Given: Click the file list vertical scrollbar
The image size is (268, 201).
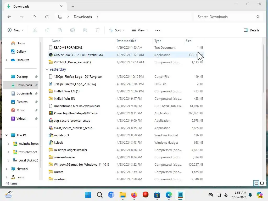Looking at the screenshot, I should coord(264,68).
